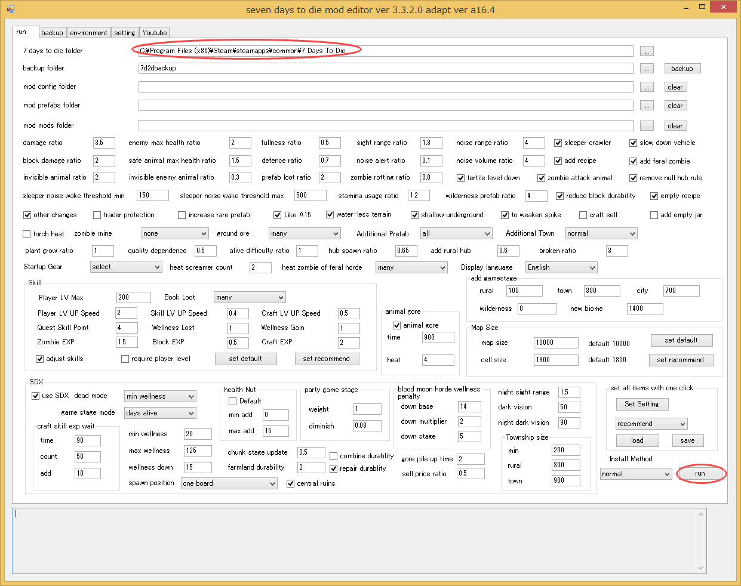Click the run button to install
Screen dimensions: 741x586
700,473
